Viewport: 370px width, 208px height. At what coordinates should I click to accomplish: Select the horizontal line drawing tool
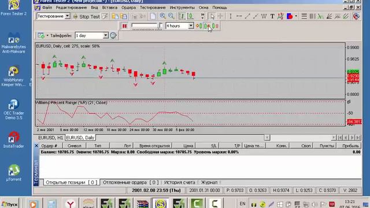(239, 16)
